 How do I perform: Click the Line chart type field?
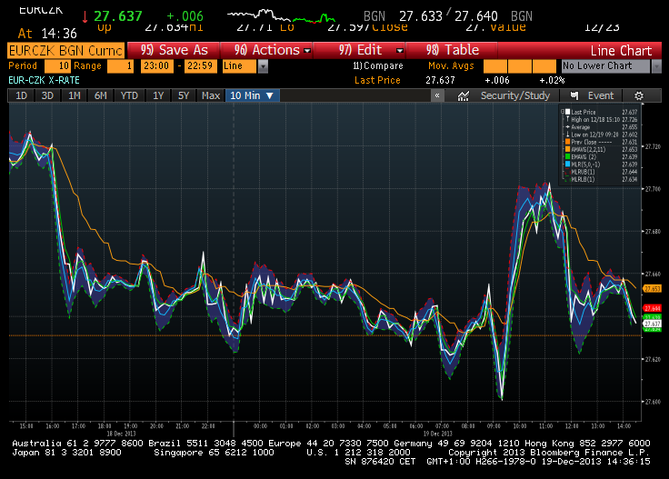click(x=240, y=66)
